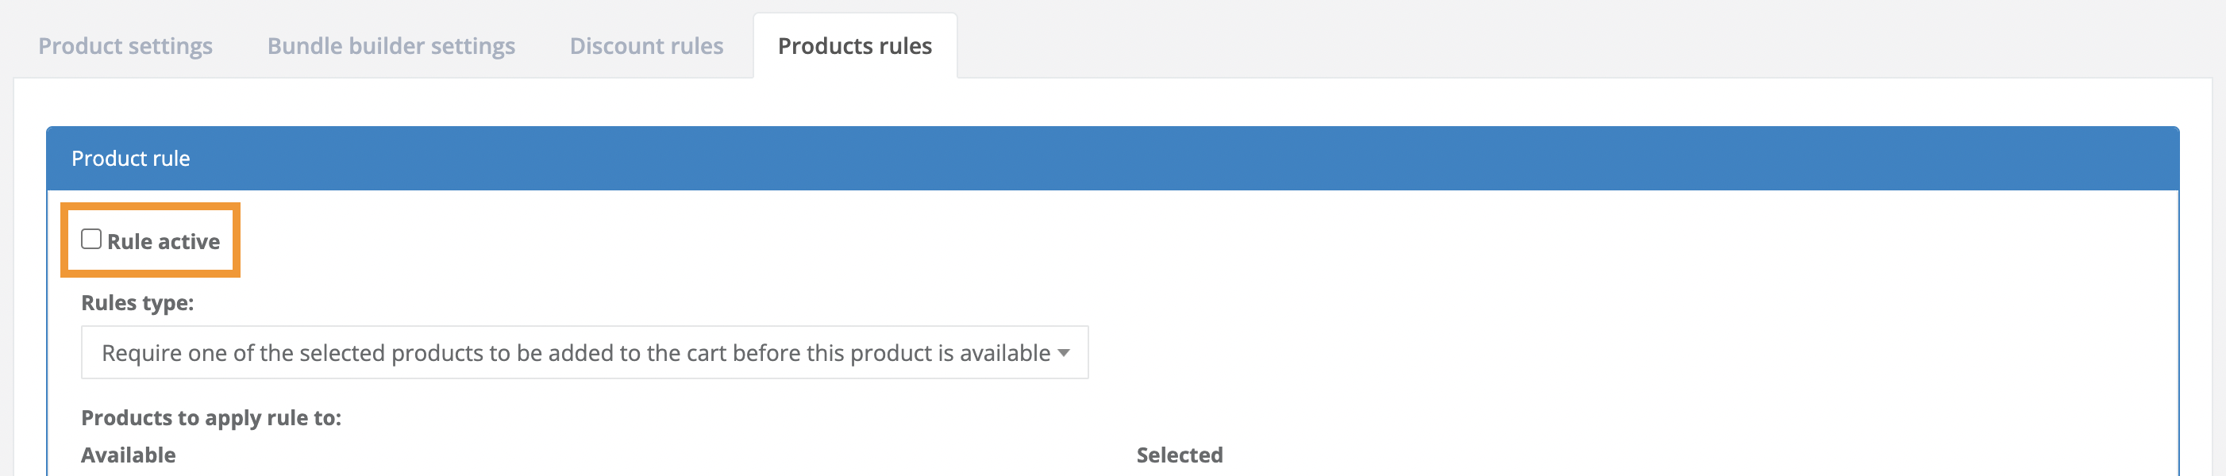The height and width of the screenshot is (476, 2226).
Task: Click the Rules type label
Action: [138, 303]
